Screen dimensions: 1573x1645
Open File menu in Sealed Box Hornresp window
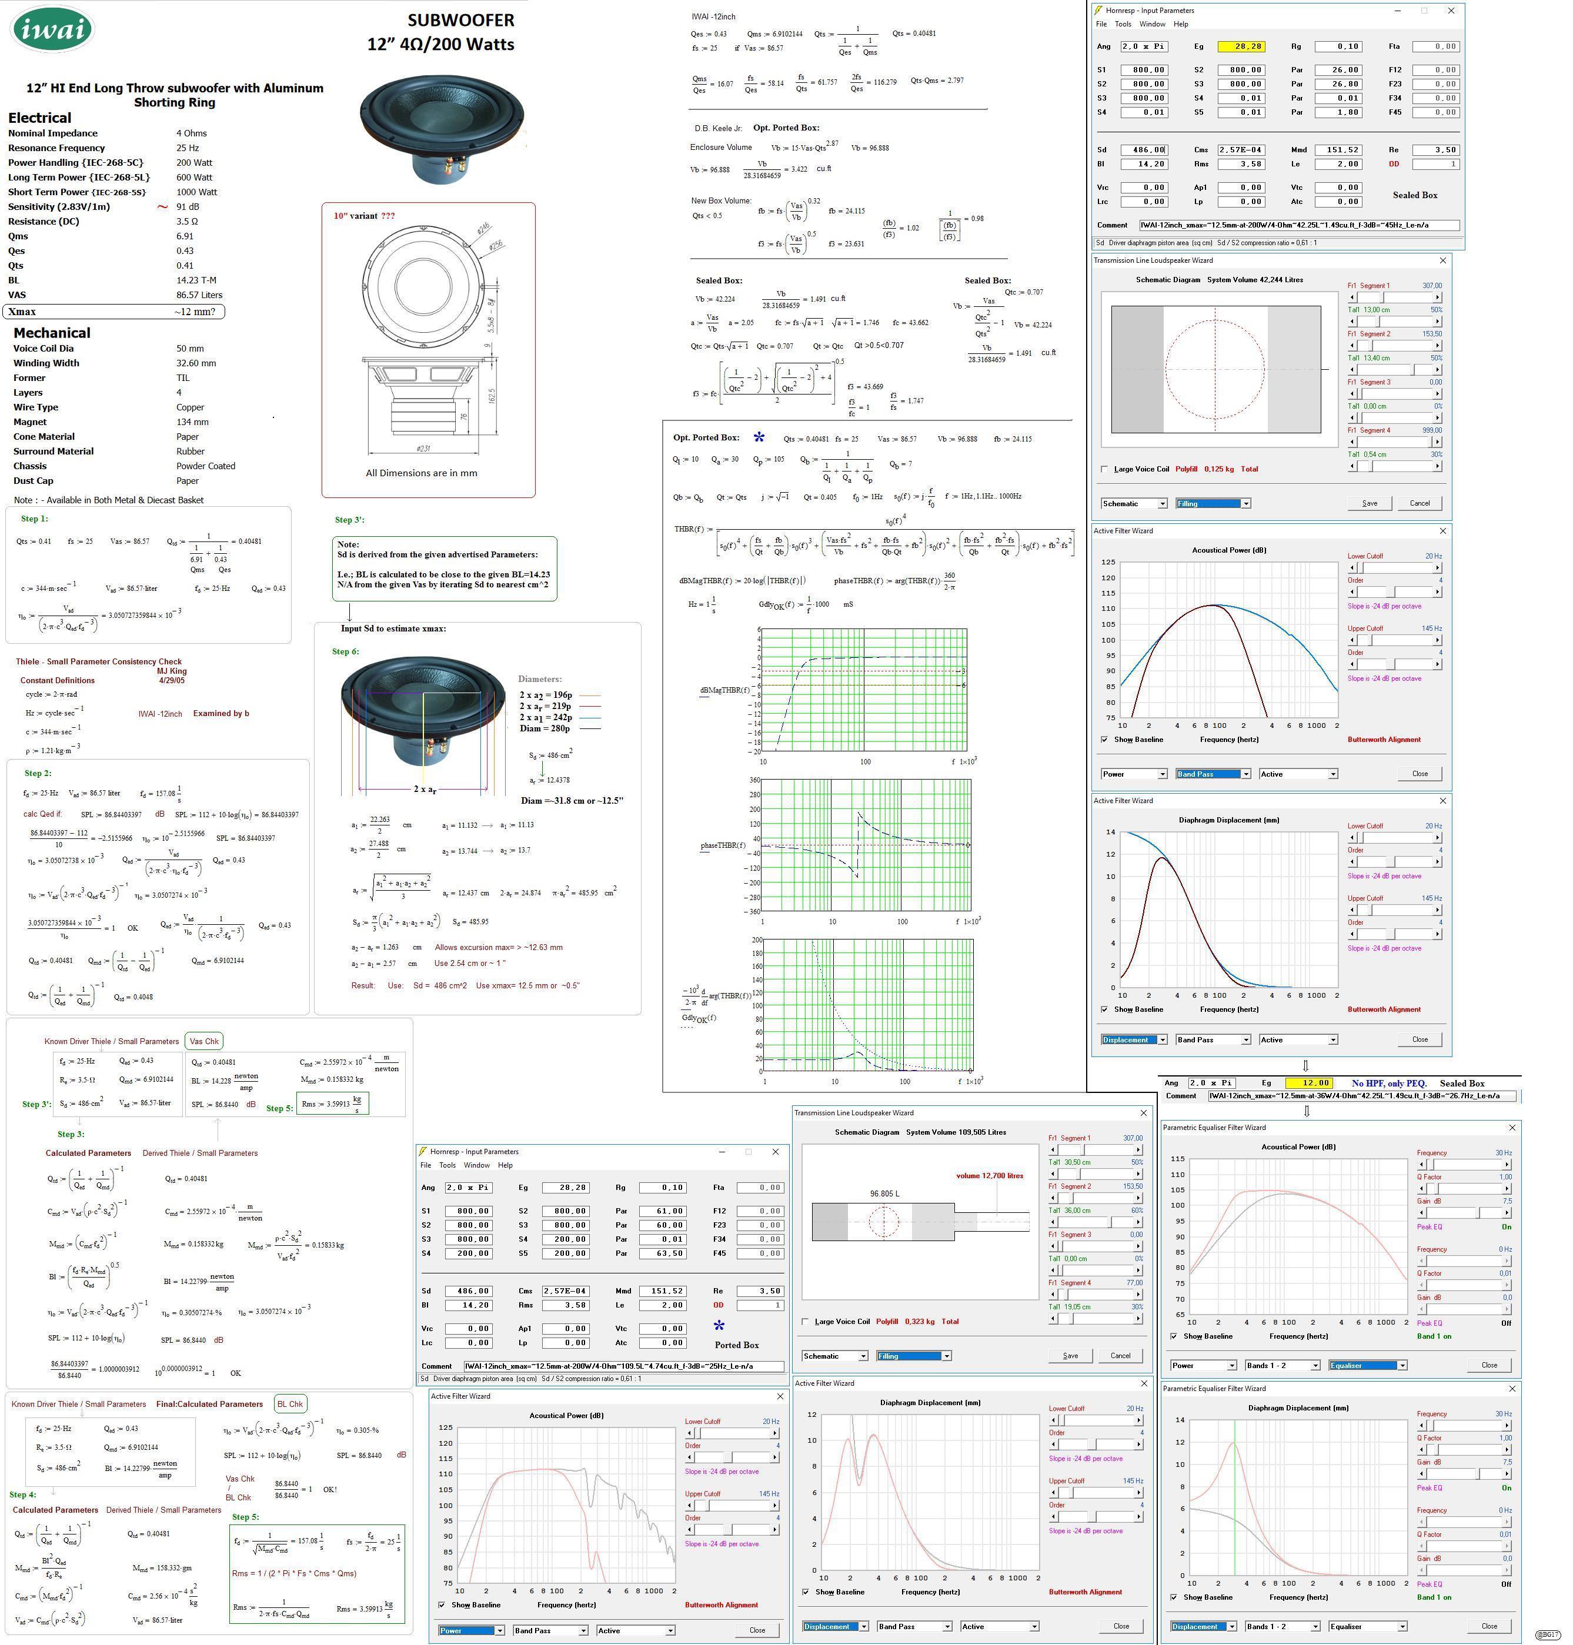(x=1102, y=24)
